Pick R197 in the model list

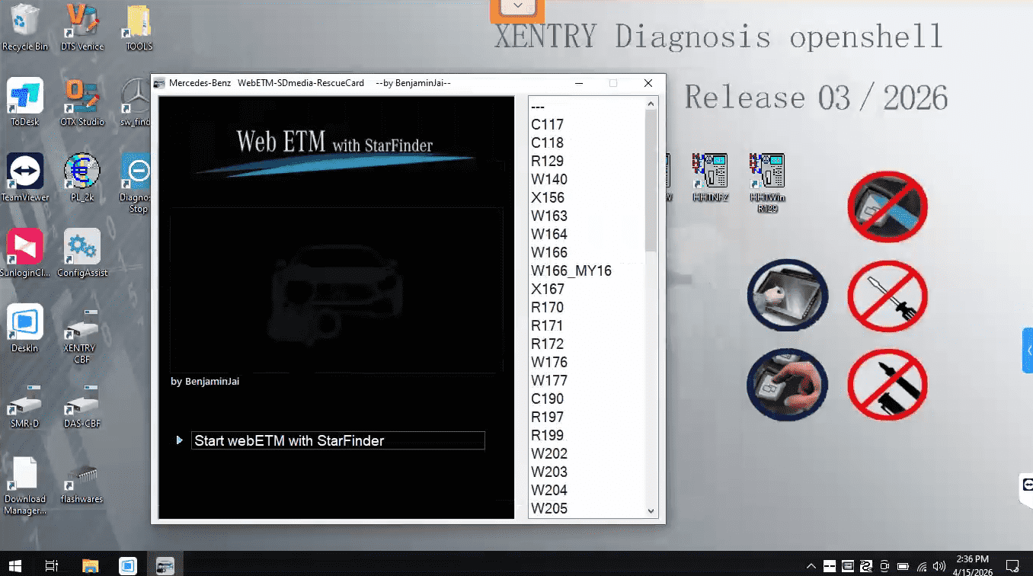(x=587, y=417)
